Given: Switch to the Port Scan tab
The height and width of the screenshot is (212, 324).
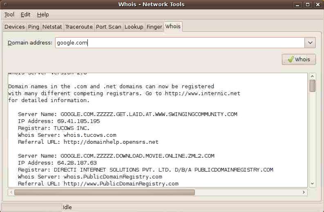Looking at the screenshot, I should point(109,27).
